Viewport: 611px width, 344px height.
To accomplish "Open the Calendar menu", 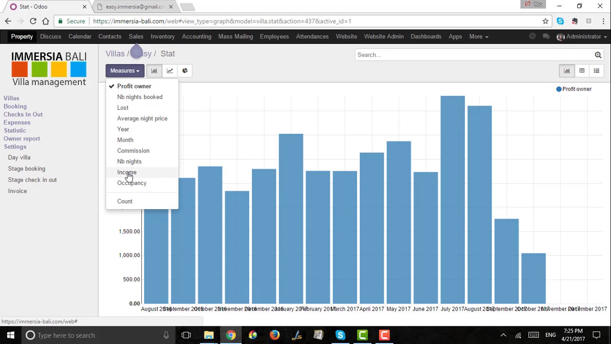I will click(80, 36).
